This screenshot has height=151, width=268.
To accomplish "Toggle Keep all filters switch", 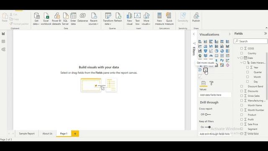I will coord(208,127).
